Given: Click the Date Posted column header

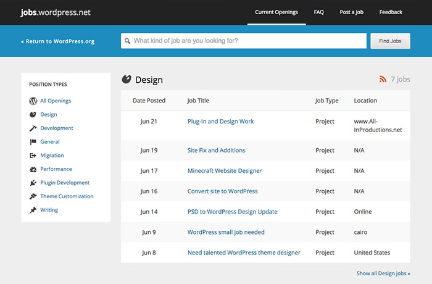Looking at the screenshot, I should (x=149, y=101).
